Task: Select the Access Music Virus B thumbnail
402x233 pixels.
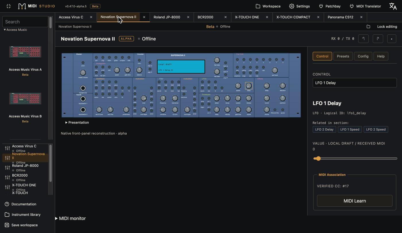Action: pos(25,99)
